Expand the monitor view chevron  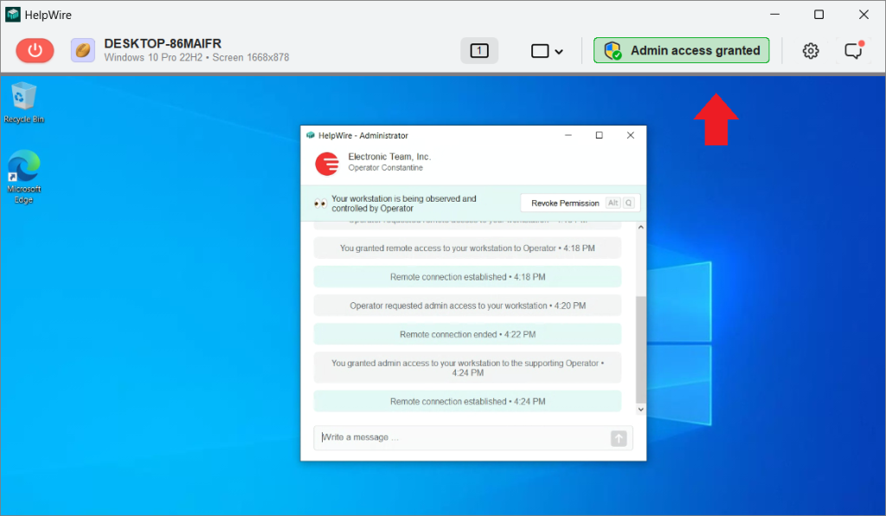click(558, 51)
